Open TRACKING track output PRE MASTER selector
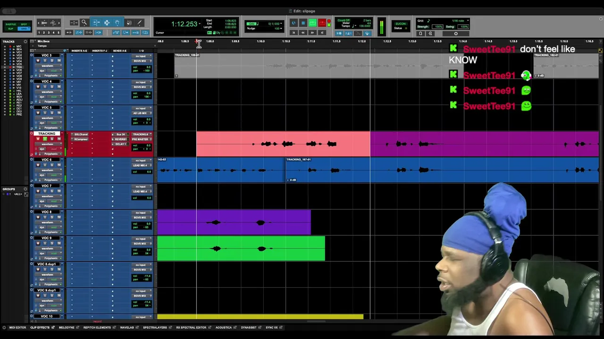604x339 pixels. 141,139
